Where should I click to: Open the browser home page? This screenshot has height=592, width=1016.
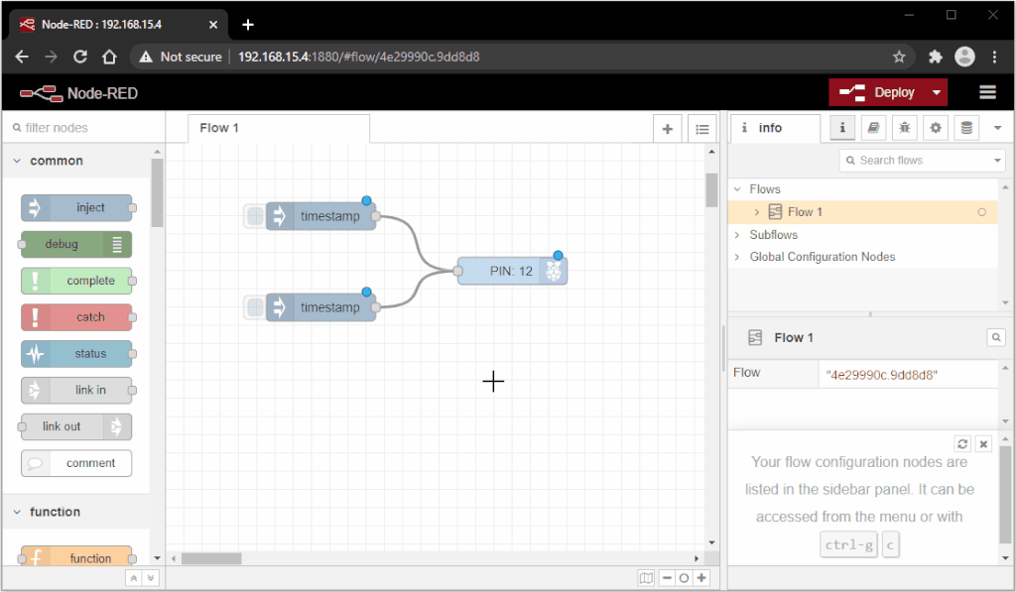pyautogui.click(x=109, y=57)
